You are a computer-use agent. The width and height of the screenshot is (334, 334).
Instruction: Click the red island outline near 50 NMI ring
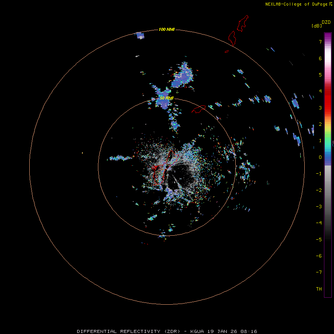(199, 109)
